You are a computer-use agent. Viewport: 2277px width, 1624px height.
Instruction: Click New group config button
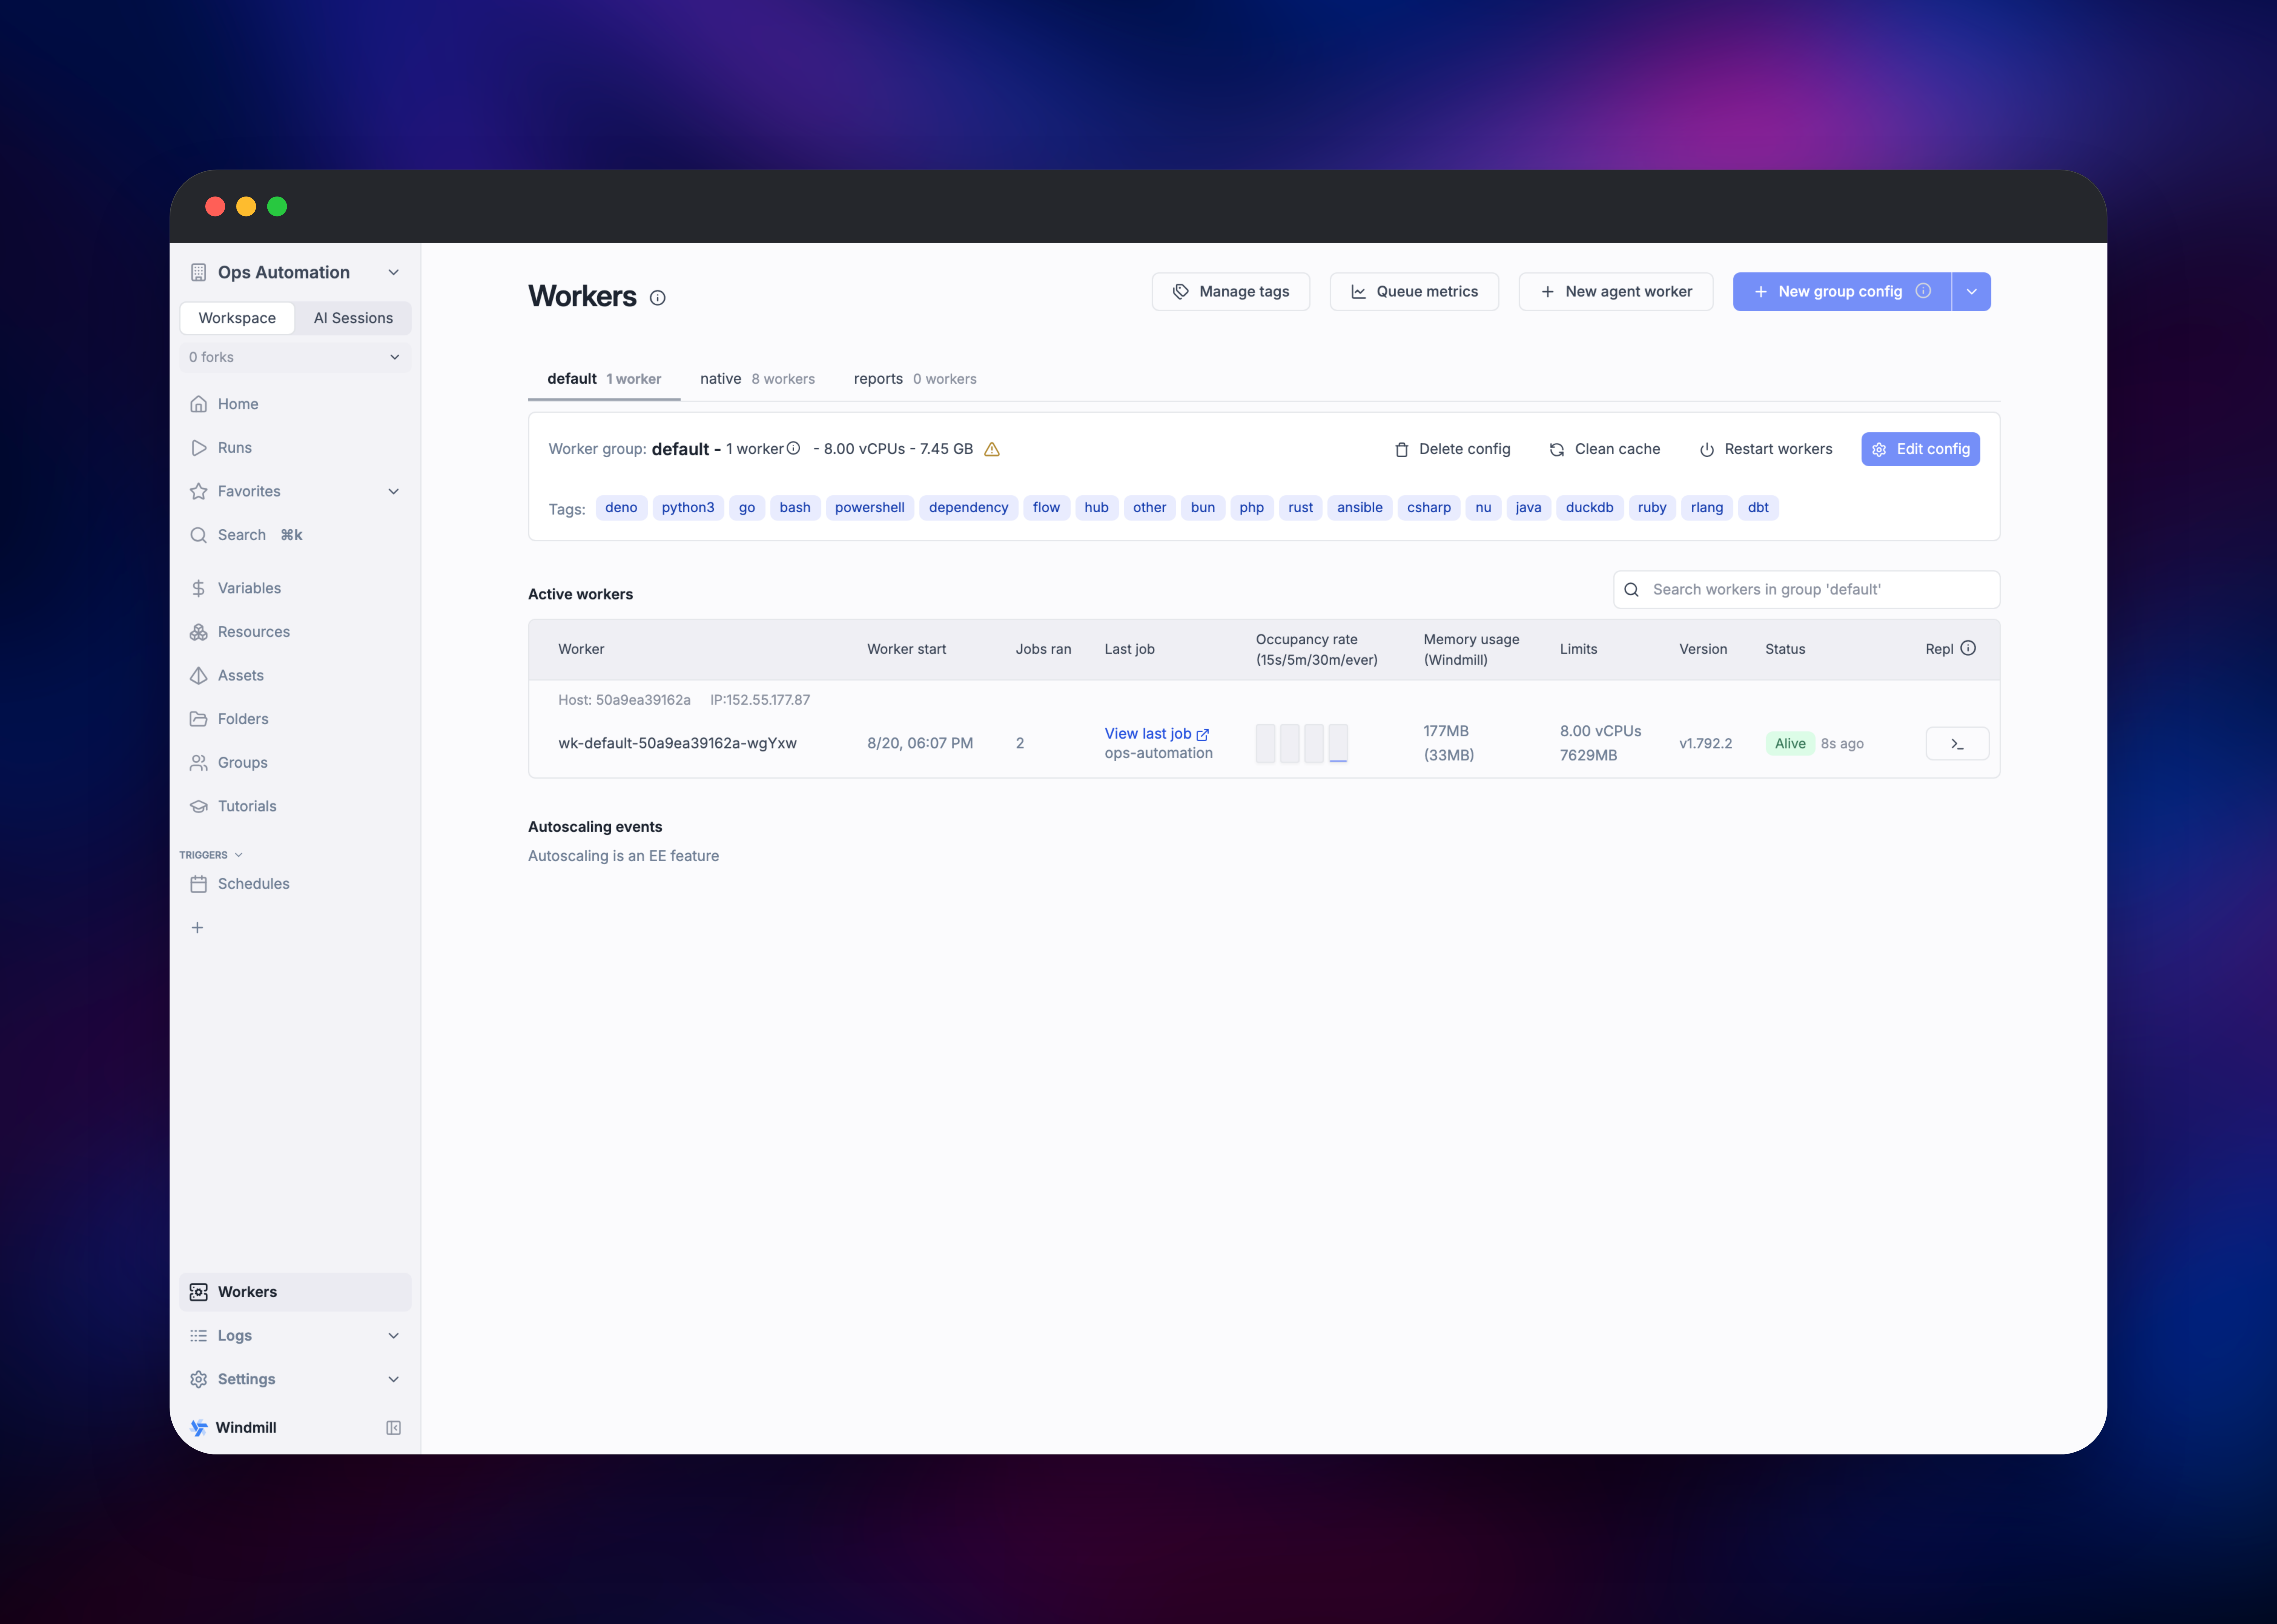point(1842,292)
